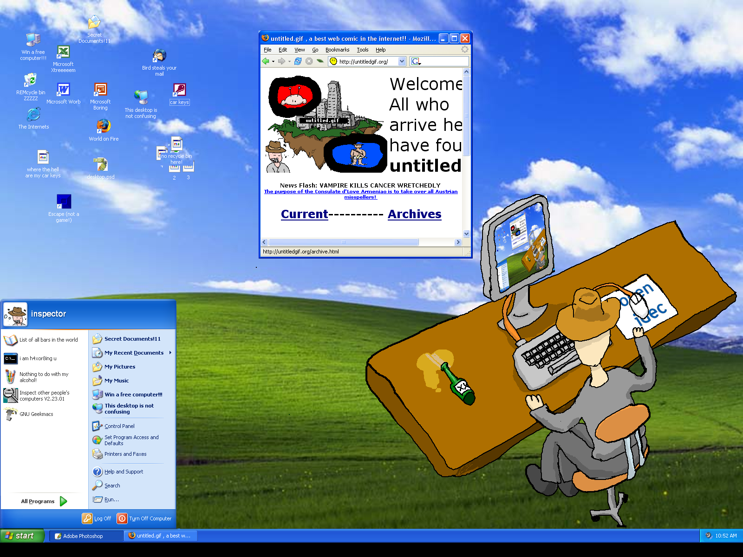Follow the Consulate d'Love Armeniao news link
The height and width of the screenshot is (557, 743).
[361, 194]
